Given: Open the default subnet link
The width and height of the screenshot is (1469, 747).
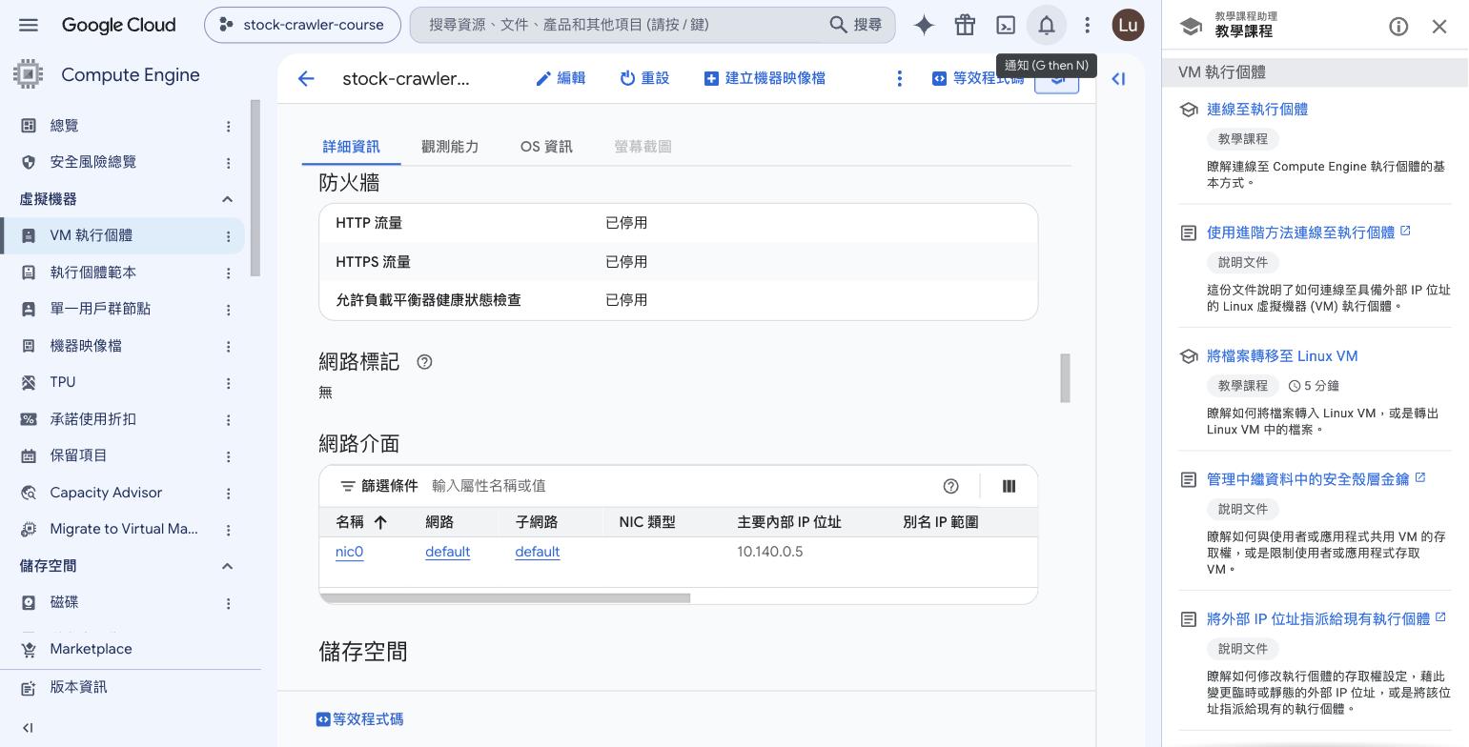Looking at the screenshot, I should (x=537, y=552).
